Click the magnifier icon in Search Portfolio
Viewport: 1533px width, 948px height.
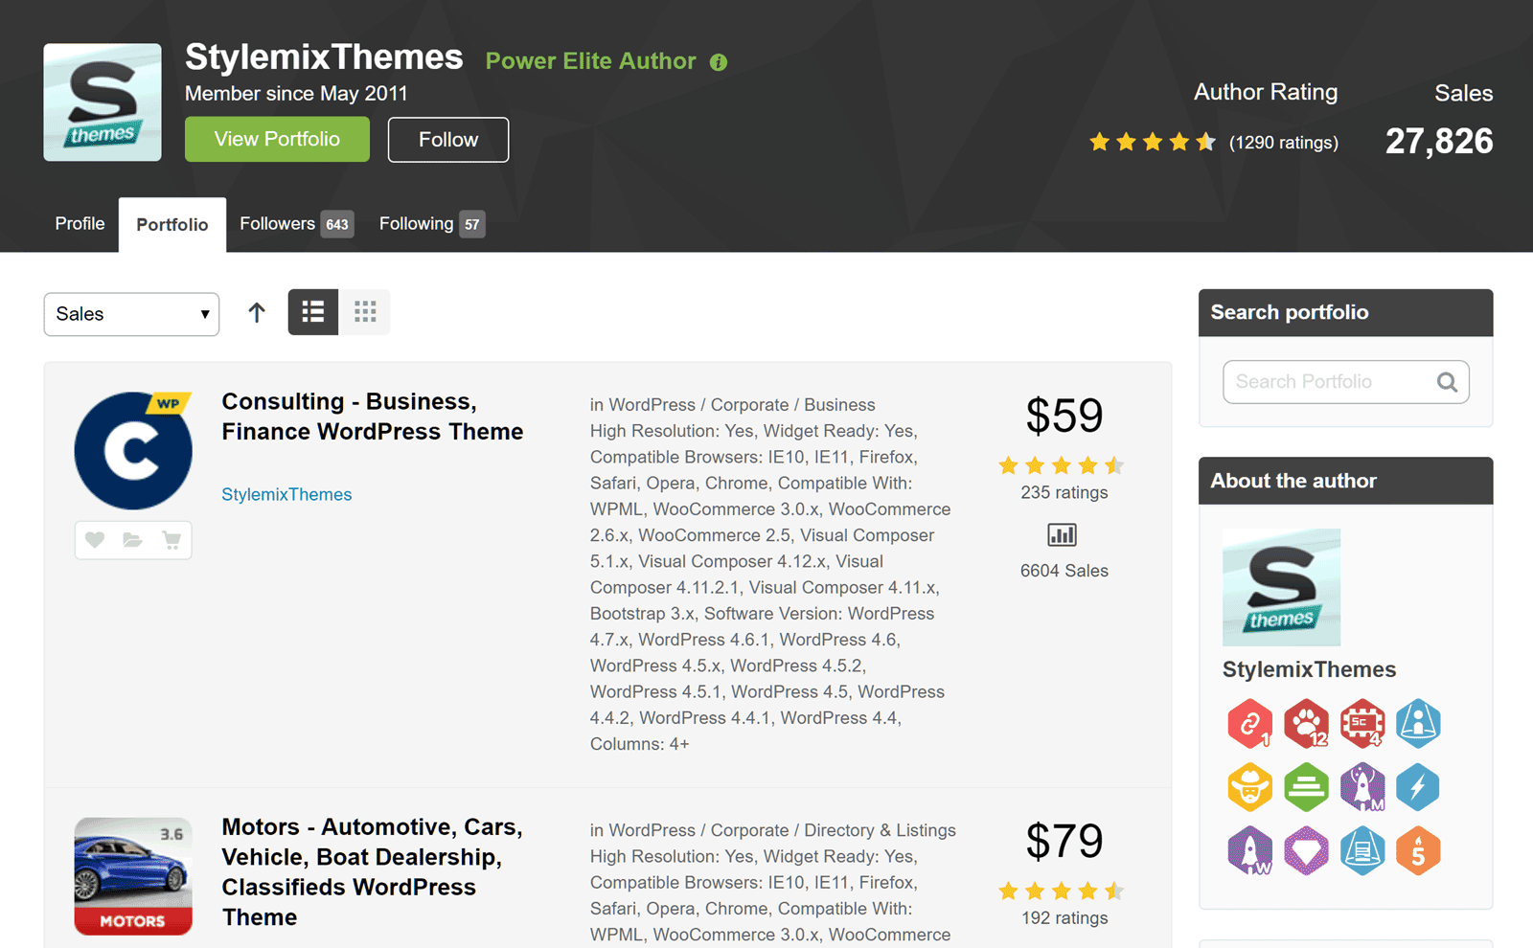click(1447, 382)
